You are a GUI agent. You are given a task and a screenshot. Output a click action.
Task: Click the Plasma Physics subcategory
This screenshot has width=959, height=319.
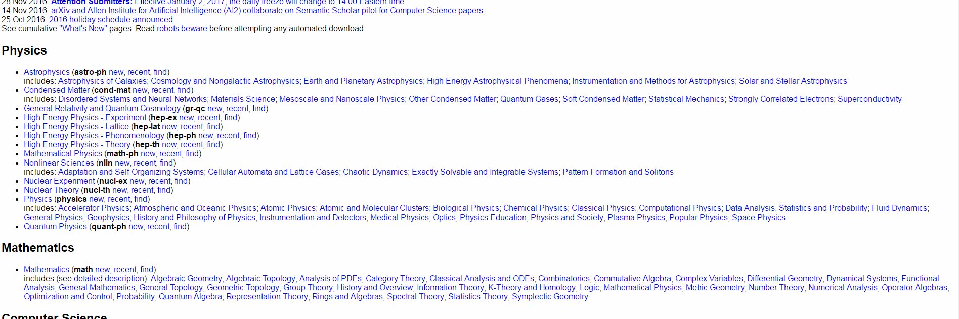pyautogui.click(x=636, y=218)
